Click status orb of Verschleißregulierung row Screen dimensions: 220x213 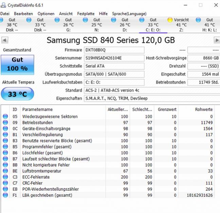(5, 135)
